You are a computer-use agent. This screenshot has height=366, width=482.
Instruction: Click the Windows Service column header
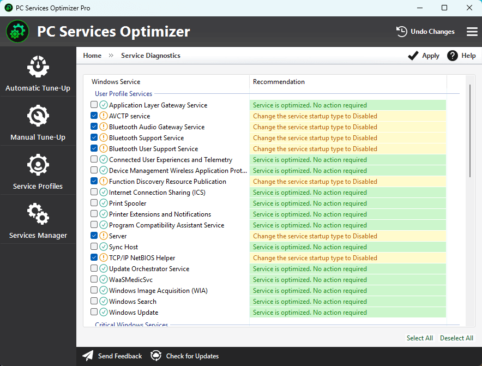coord(116,82)
